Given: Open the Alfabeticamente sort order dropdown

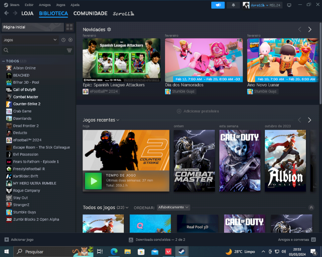Looking at the screenshot, I should (173, 207).
